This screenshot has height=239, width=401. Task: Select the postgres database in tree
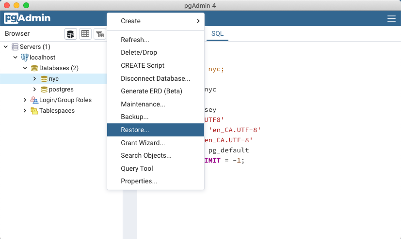pyautogui.click(x=61, y=90)
